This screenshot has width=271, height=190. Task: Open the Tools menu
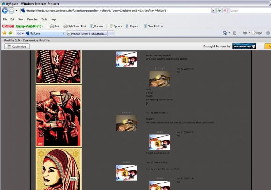coord(44,19)
